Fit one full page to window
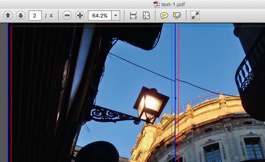Image resolution: width=265 pixels, height=162 pixels. pyautogui.click(x=146, y=16)
